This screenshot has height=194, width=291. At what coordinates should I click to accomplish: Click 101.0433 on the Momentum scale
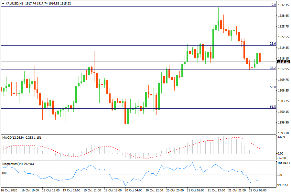pyautogui.click(x=283, y=164)
